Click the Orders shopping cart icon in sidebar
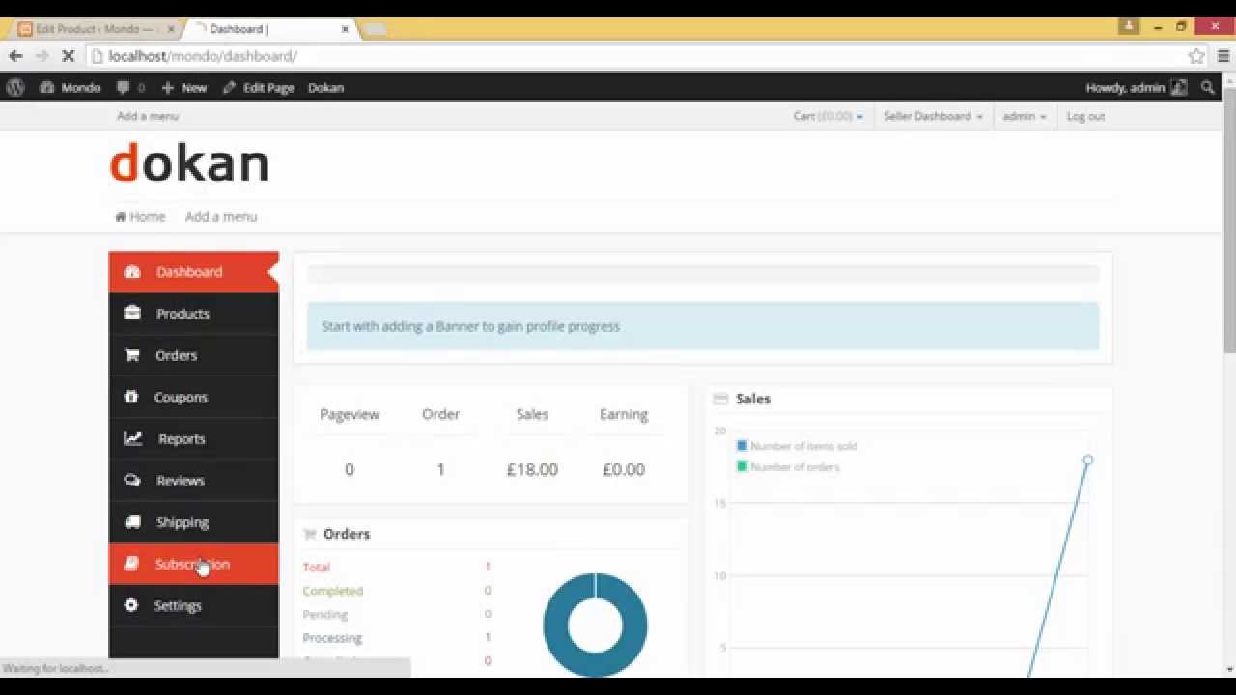This screenshot has height=695, width=1236. pos(132,355)
